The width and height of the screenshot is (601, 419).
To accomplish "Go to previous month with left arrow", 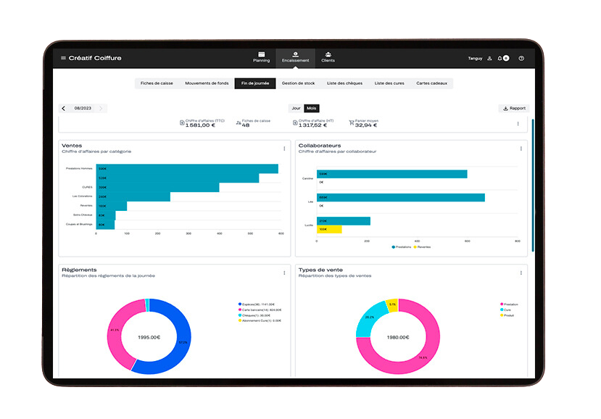I will point(64,109).
